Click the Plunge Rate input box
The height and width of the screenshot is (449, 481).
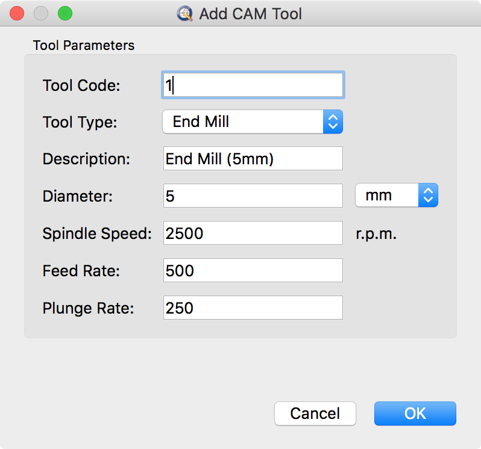tap(253, 308)
